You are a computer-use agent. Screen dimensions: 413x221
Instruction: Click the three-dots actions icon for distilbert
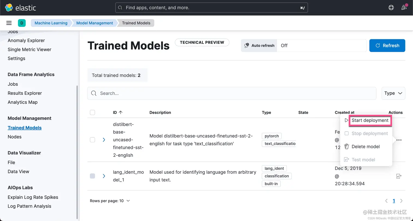[x=399, y=140]
